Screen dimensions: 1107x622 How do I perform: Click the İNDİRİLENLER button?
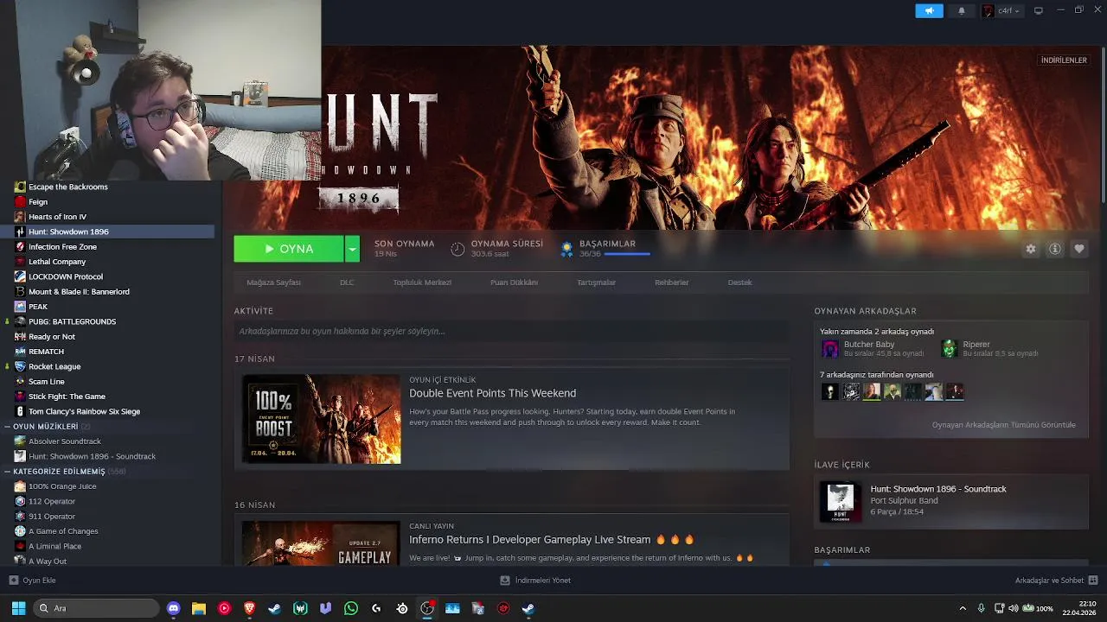click(1064, 60)
